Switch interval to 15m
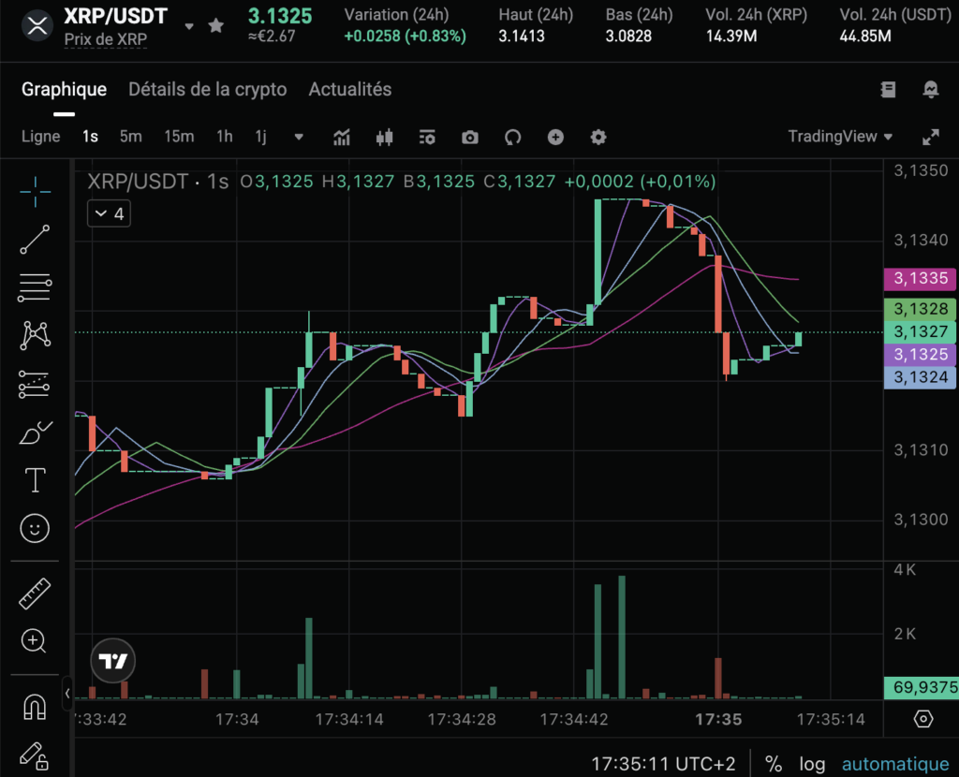 (178, 137)
